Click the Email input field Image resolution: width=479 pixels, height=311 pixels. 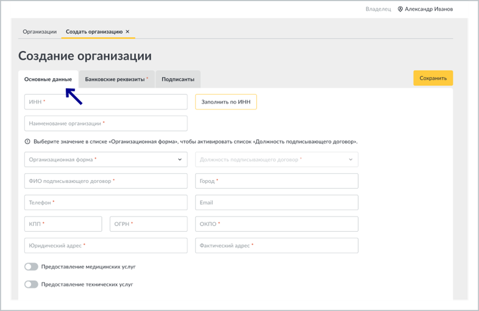277,203
